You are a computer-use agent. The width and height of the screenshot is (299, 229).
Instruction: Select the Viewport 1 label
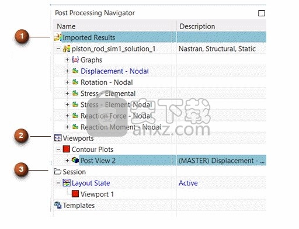(97, 195)
